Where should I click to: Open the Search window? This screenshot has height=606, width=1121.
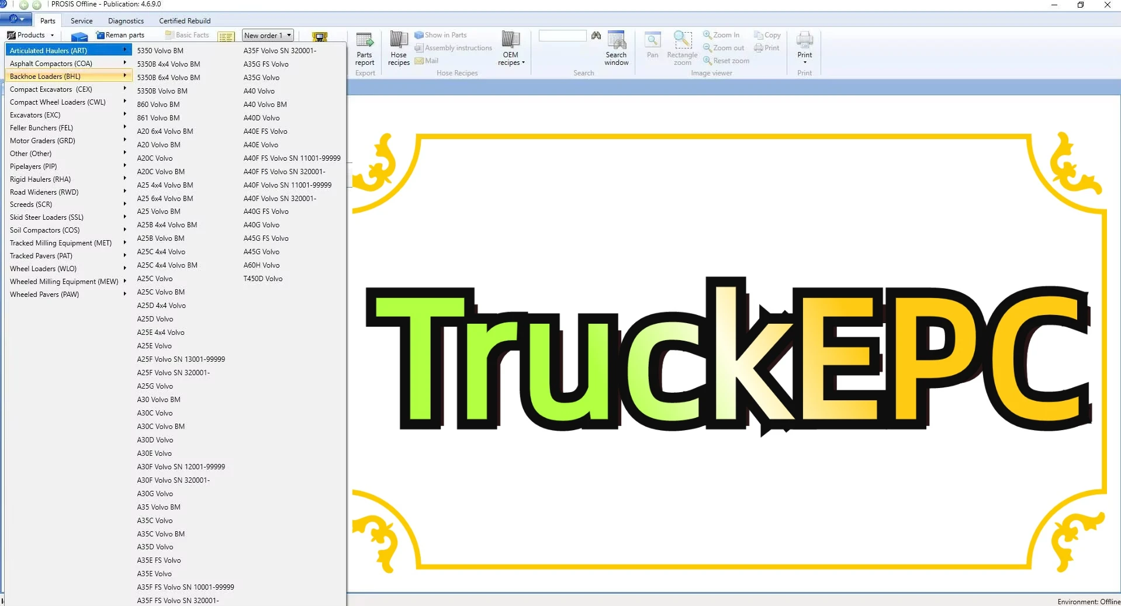[617, 49]
